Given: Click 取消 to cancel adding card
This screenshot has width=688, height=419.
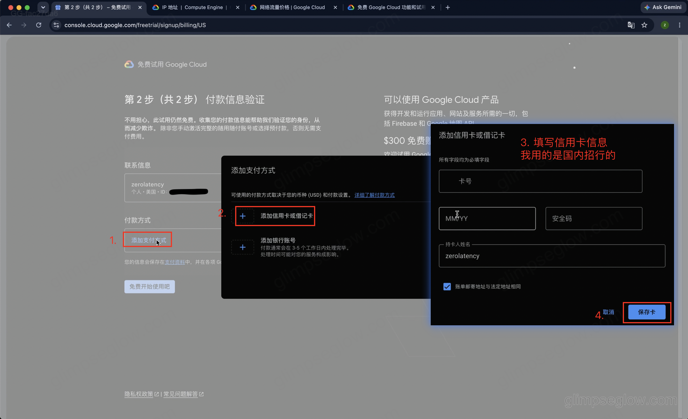Looking at the screenshot, I should point(608,312).
